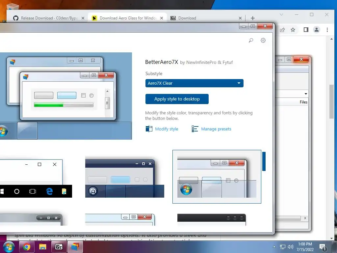Open a new Chrome tab with plus

[x=253, y=18]
